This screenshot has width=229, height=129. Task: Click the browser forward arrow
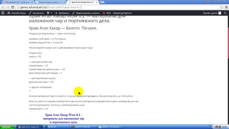(x=8, y=7)
